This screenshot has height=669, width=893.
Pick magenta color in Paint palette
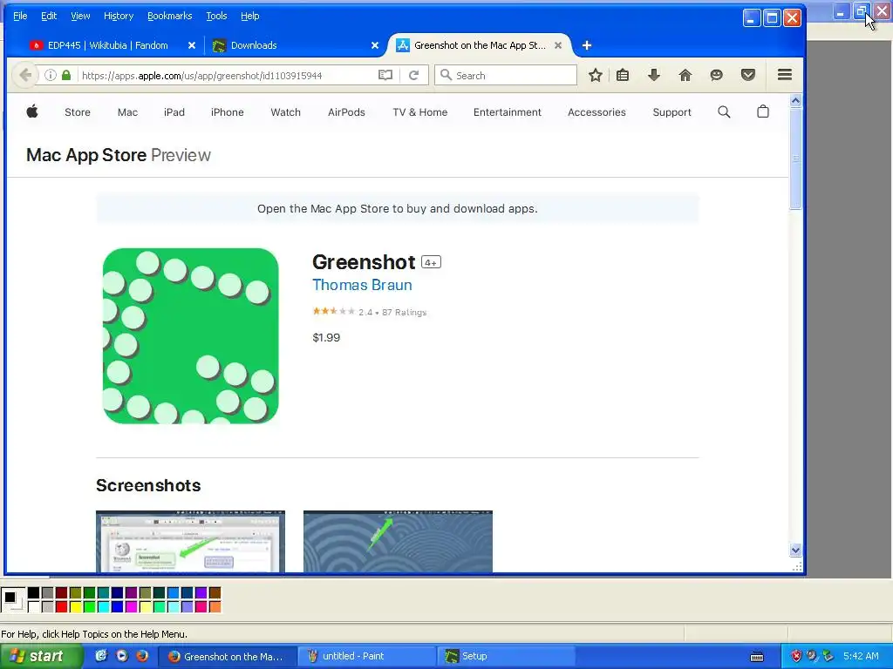pos(131,607)
